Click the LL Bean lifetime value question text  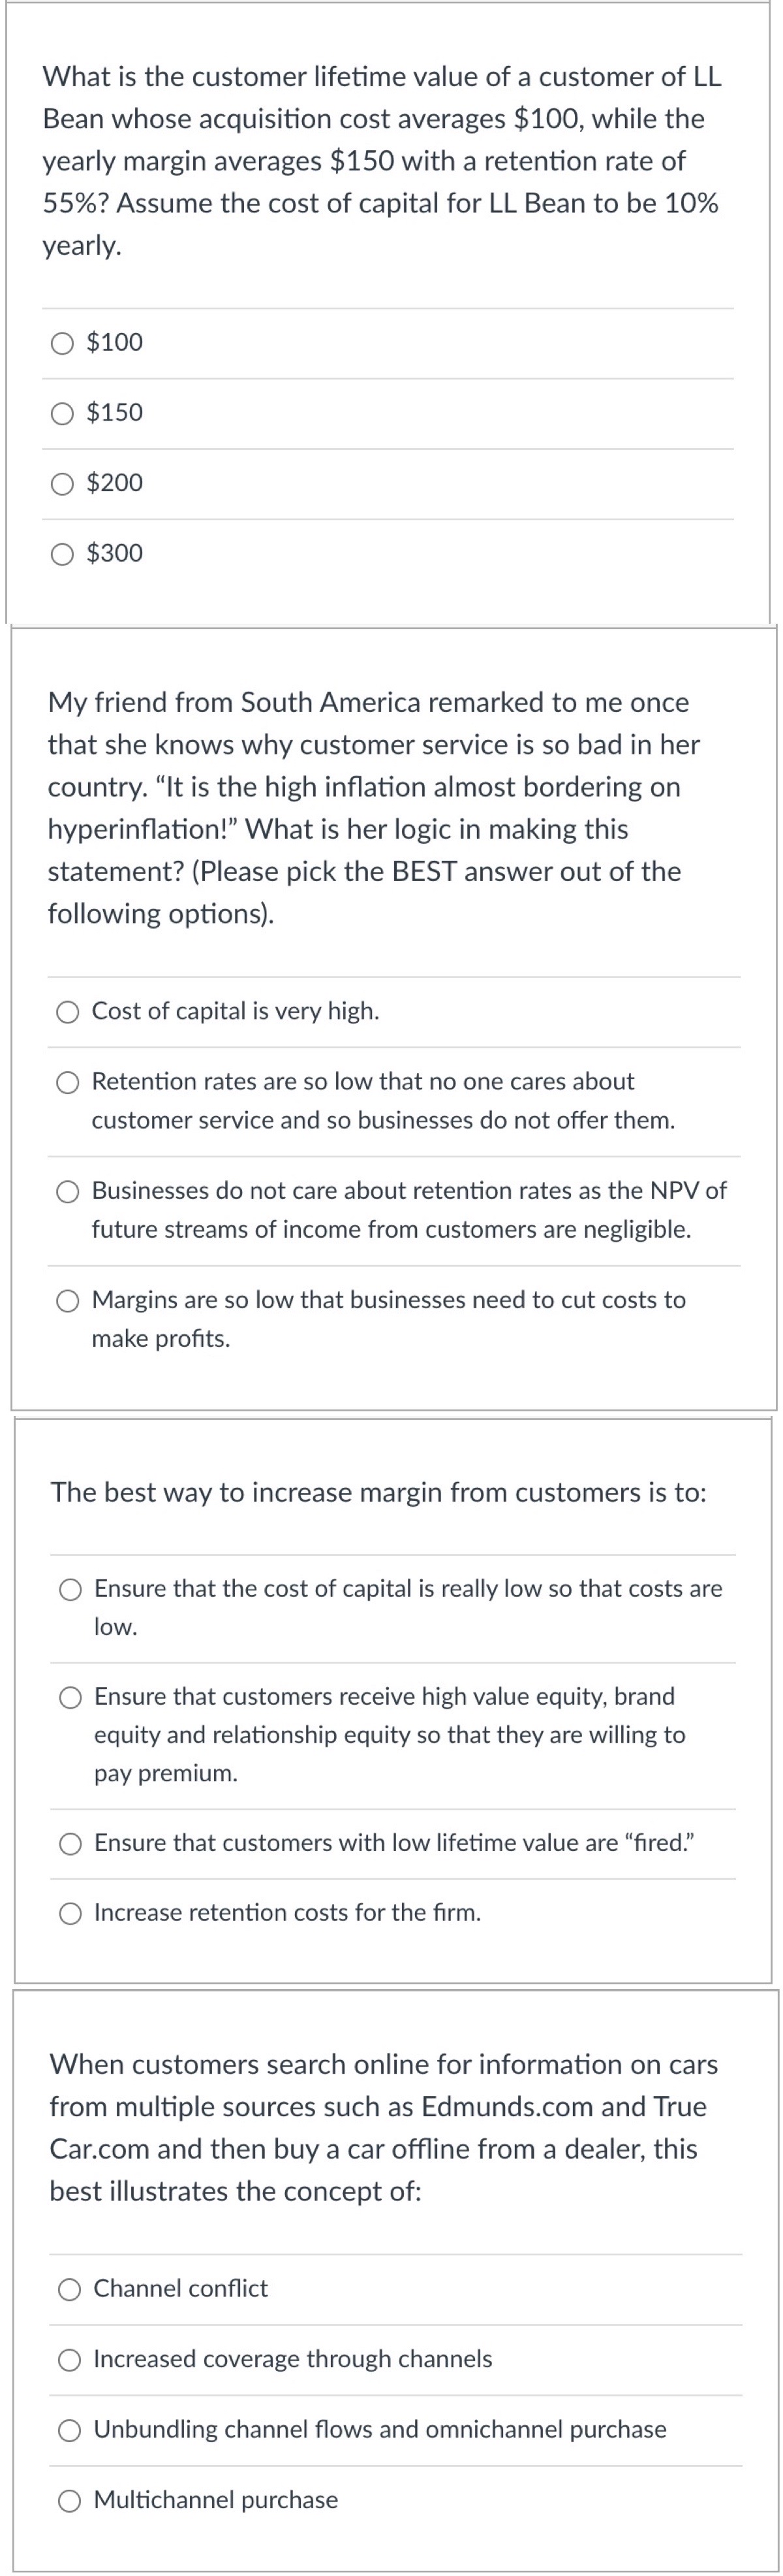coord(382,161)
